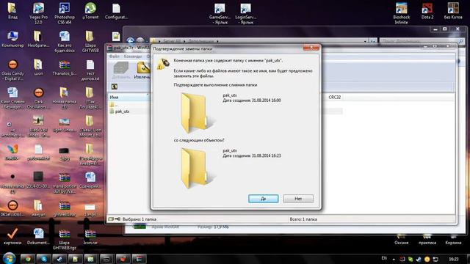Open address bar dropdown in Explorer window
The width and height of the screenshot is (470, 264).
click(x=365, y=41)
